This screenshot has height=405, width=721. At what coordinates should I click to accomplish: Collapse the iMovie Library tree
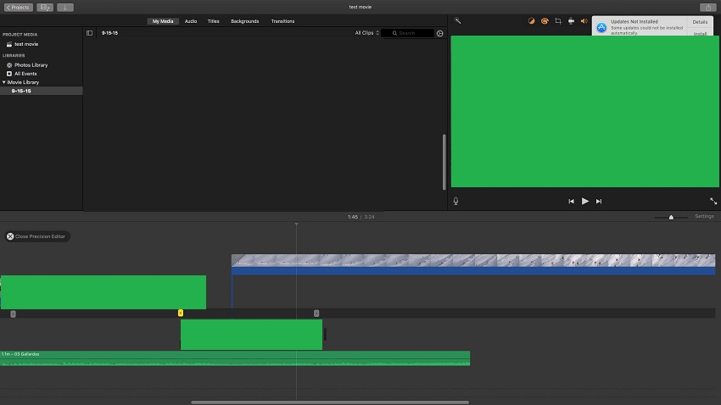pyautogui.click(x=4, y=82)
